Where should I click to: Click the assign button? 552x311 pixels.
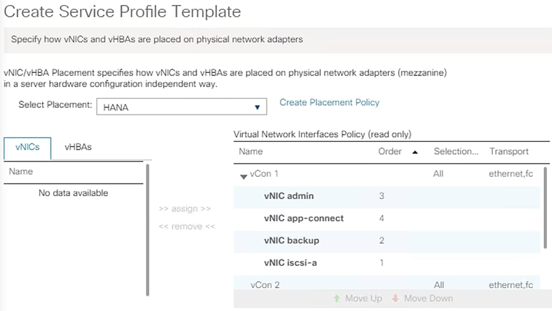click(x=184, y=209)
